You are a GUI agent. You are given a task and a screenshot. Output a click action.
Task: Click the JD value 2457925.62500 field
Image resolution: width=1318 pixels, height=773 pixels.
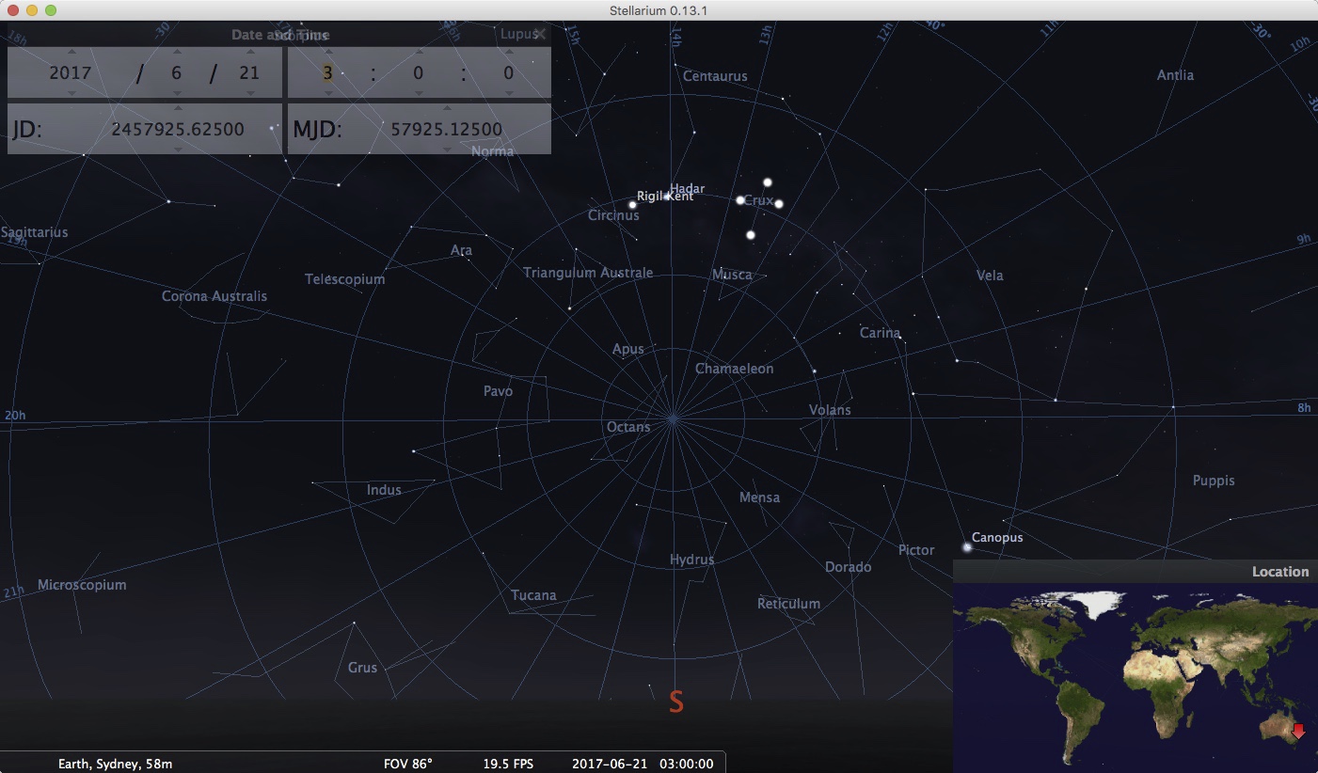pyautogui.click(x=178, y=129)
